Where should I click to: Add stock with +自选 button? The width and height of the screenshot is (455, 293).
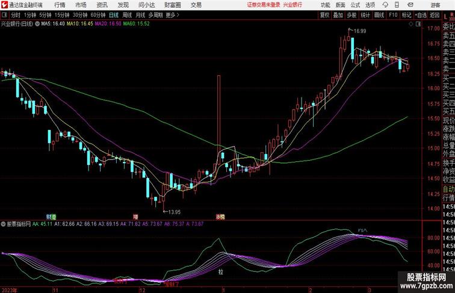[x=421, y=15]
